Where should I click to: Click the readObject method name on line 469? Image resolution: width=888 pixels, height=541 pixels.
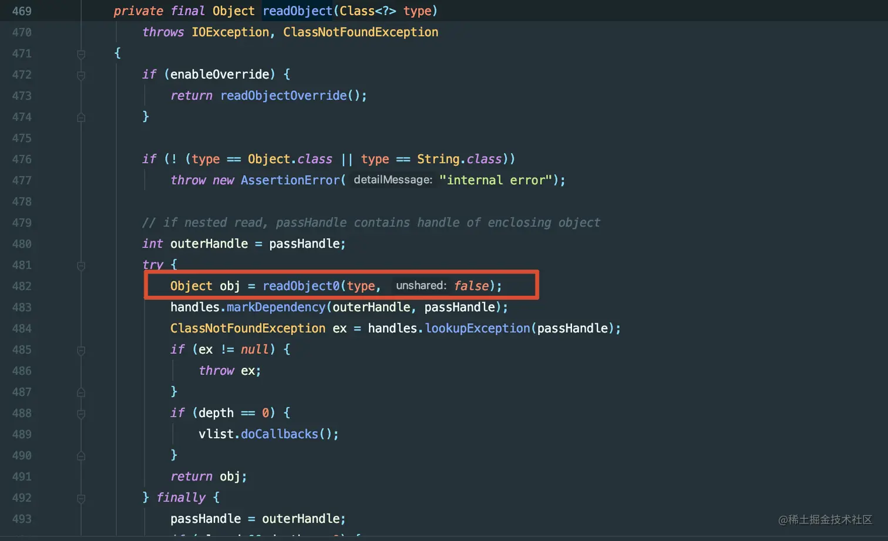297,11
